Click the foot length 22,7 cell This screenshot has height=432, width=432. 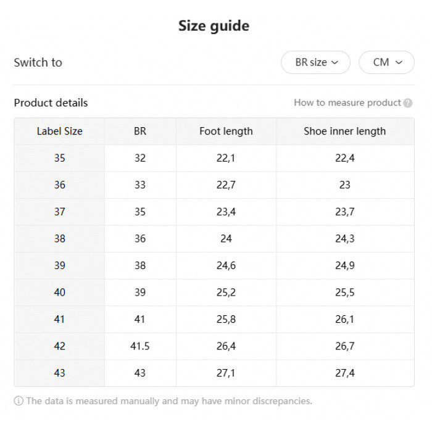[x=226, y=185]
